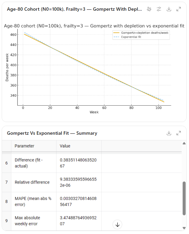Select the 'MAPE (mean abs % error)' cell
The image size is (189, 234).
tap(34, 202)
